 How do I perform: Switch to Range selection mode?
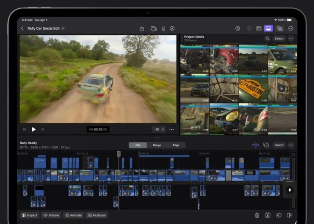[x=157, y=145]
